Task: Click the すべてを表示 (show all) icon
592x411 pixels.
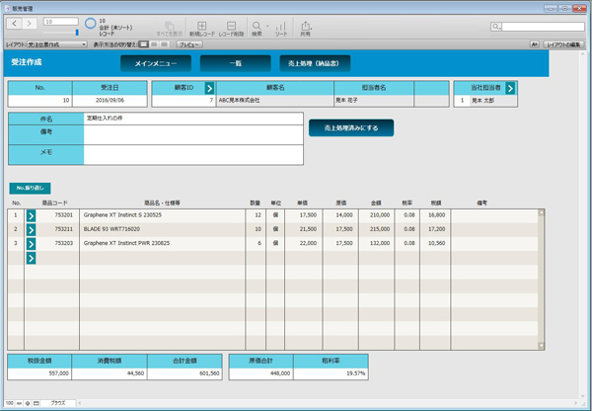Action: click(x=169, y=26)
